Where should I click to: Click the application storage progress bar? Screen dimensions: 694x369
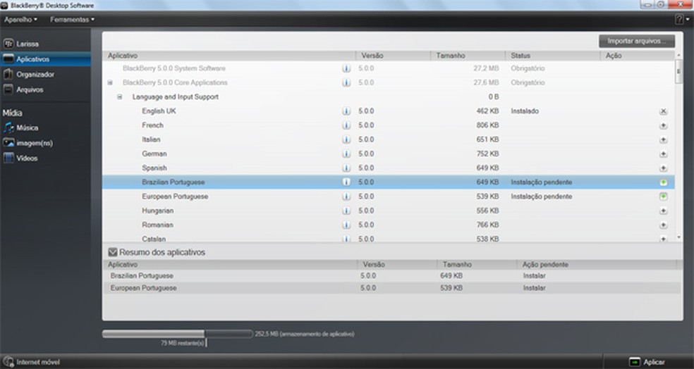click(x=178, y=334)
